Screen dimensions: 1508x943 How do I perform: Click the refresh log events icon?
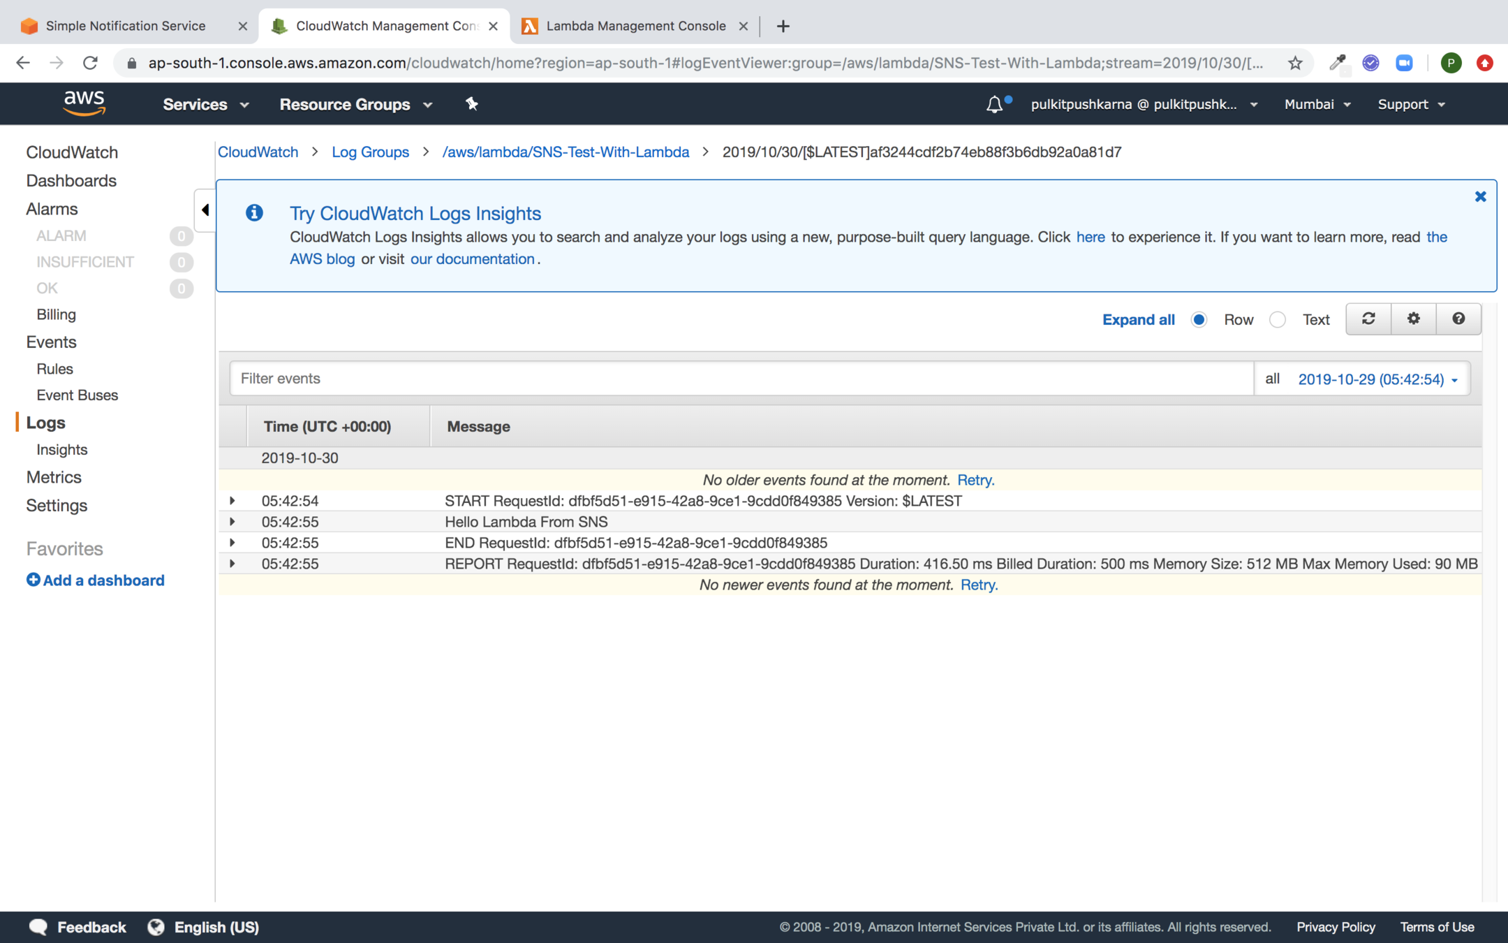(x=1368, y=319)
